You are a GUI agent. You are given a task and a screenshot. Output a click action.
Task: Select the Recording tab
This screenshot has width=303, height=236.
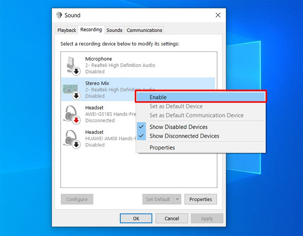91,30
